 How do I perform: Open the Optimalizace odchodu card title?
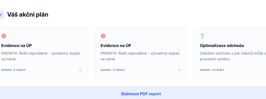coord(222,46)
